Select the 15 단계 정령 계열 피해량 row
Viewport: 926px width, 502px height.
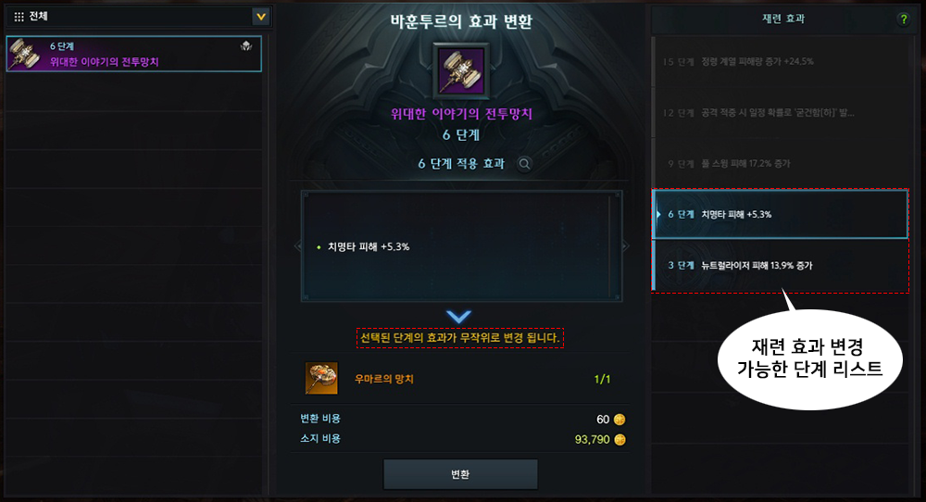click(780, 61)
